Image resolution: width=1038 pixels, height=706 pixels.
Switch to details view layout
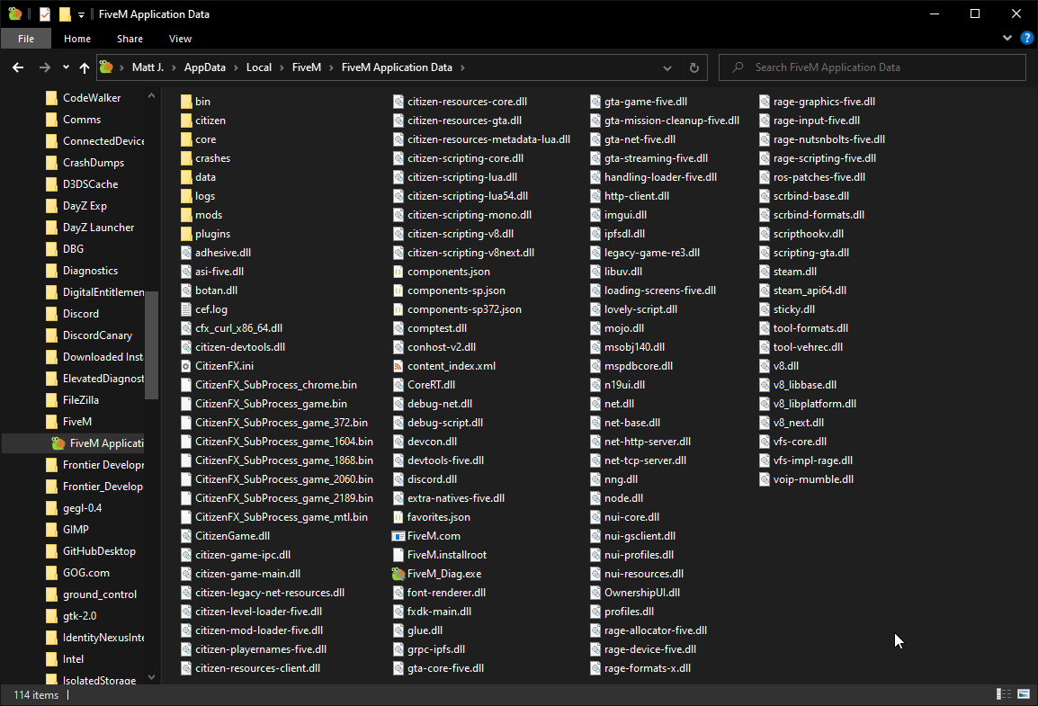(1004, 694)
